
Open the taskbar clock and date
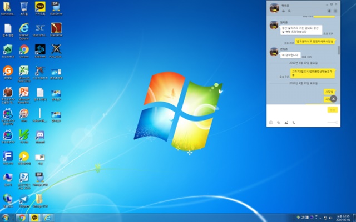coord(343,218)
